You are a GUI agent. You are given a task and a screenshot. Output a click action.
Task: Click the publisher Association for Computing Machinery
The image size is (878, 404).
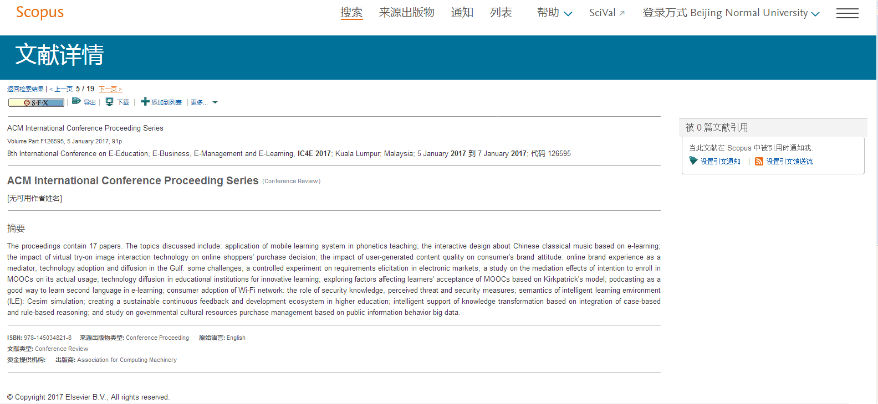coord(127,360)
